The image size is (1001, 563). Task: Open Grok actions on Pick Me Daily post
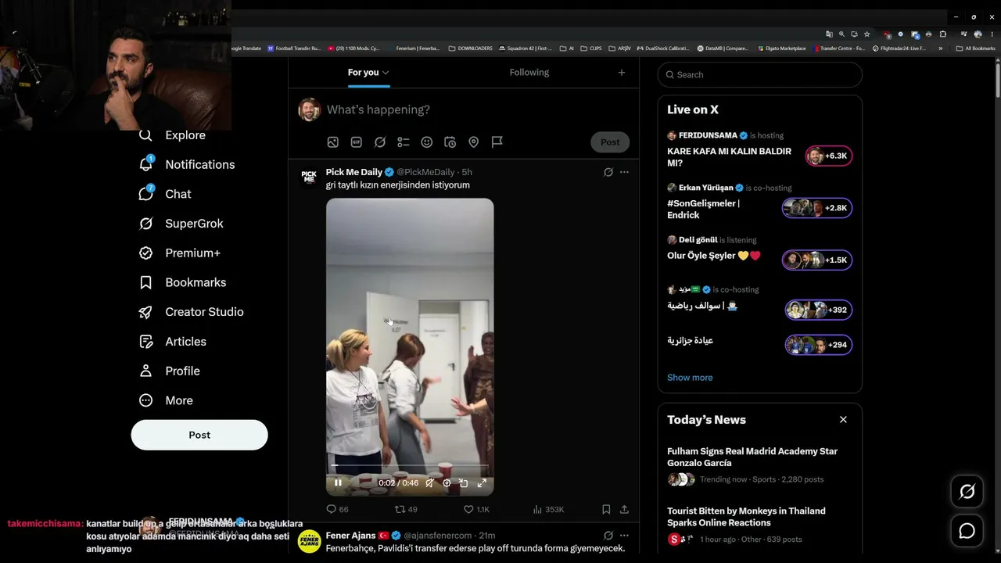608,172
